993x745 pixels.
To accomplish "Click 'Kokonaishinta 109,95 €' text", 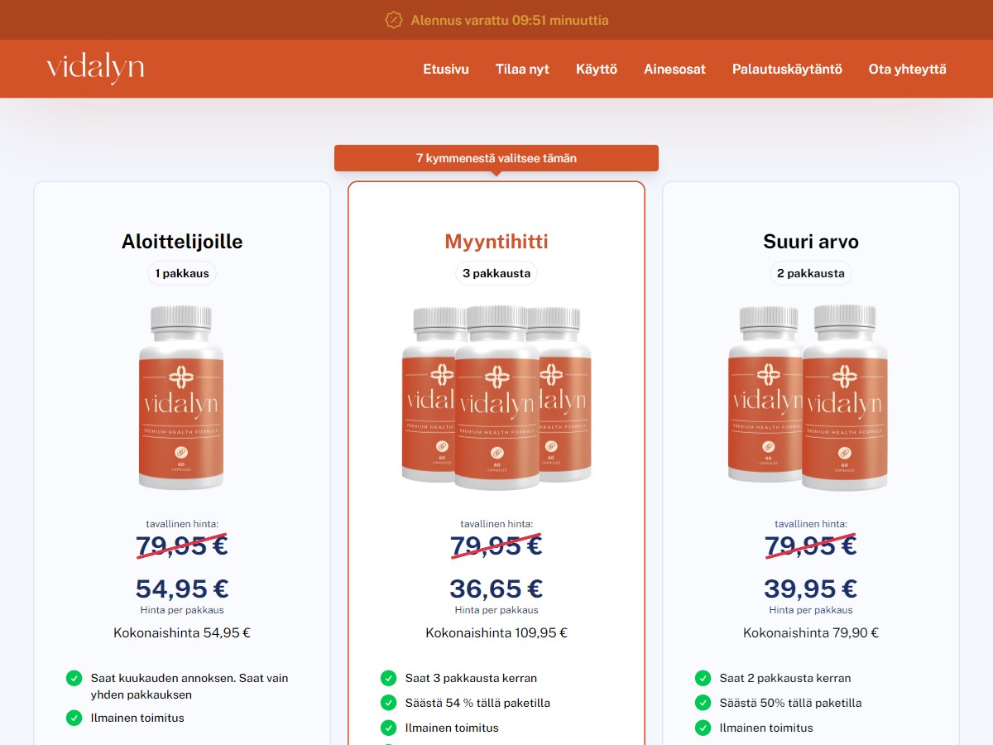I will point(496,633).
